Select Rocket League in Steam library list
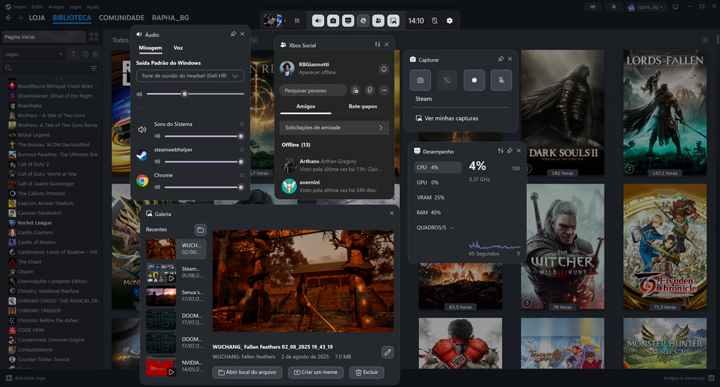 (34, 223)
